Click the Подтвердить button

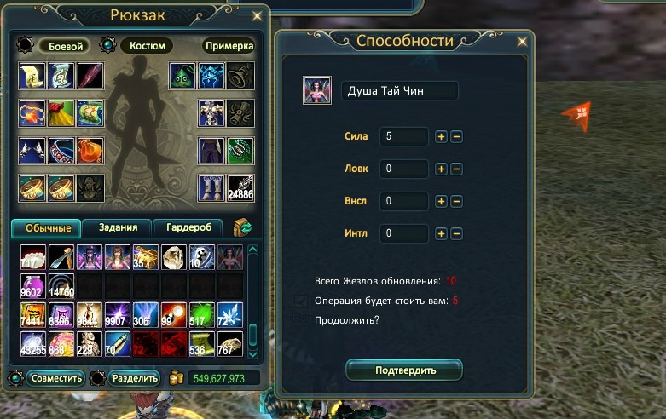404,370
